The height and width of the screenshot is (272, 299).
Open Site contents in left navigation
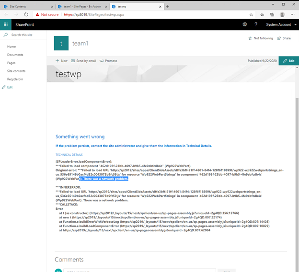pyautogui.click(x=16, y=71)
